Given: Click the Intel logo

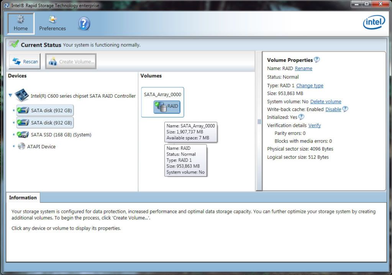Looking at the screenshot, I should click(374, 22).
